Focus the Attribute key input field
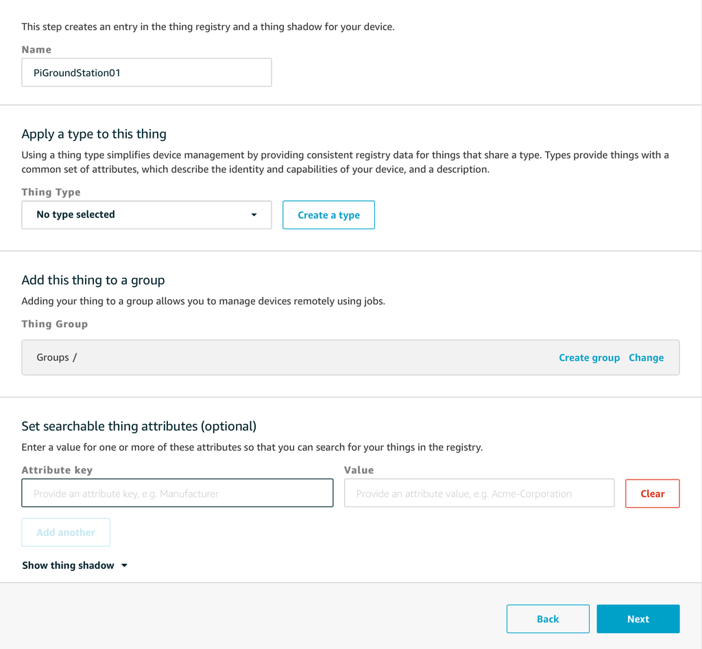The height and width of the screenshot is (649, 702). tap(177, 493)
